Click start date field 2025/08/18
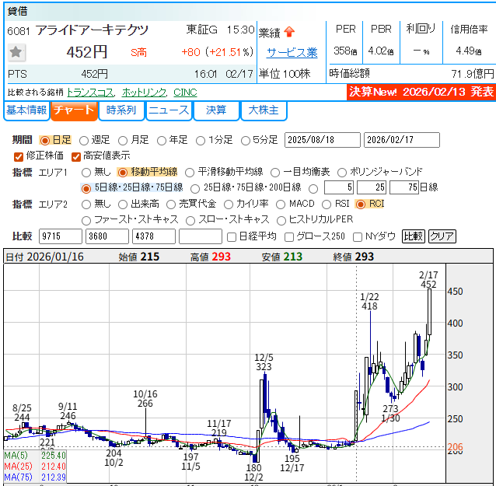The width and height of the screenshot is (496, 486). point(323,140)
